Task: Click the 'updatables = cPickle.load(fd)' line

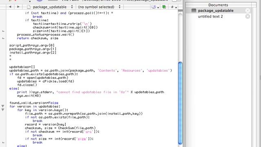Action: (45, 81)
